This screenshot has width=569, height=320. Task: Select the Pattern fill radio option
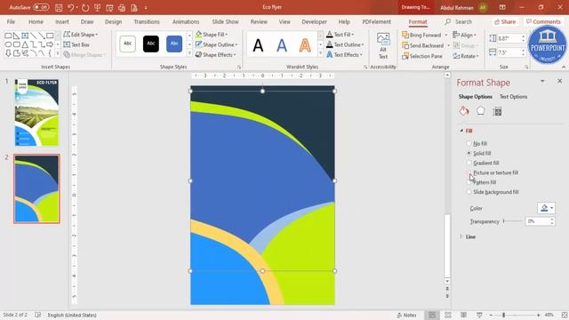click(469, 182)
